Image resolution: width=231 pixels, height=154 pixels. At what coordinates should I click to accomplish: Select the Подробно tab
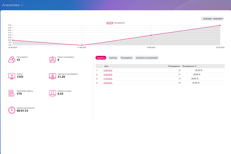[101, 58]
